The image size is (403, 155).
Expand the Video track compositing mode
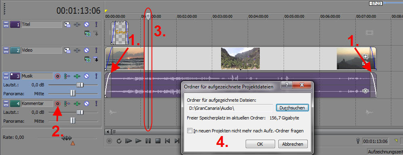click(x=88, y=59)
